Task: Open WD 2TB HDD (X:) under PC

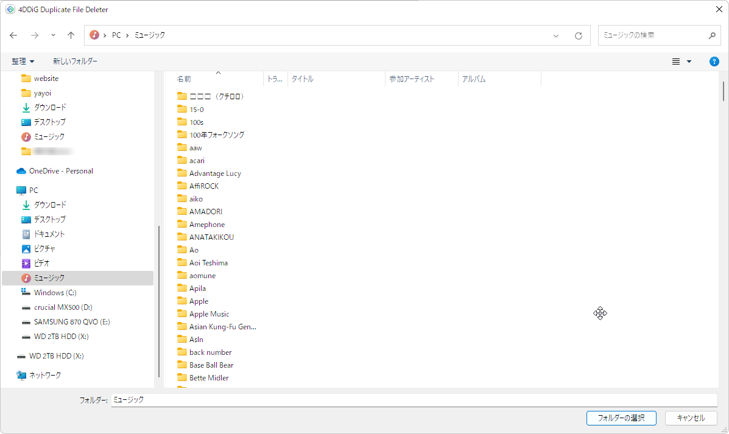Action: pyautogui.click(x=55, y=337)
